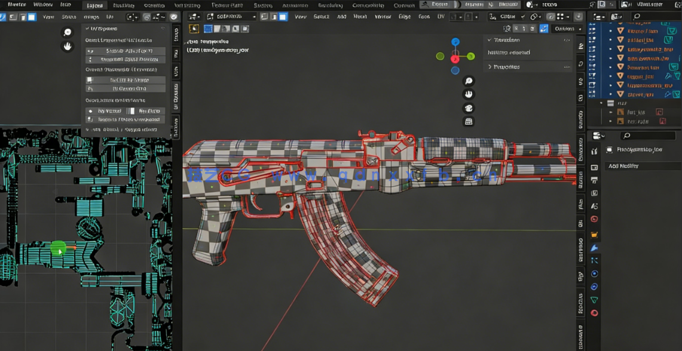This screenshot has height=351, width=682.
Task: Click the white color swatch beside No Data
Action: click(x=133, y=111)
